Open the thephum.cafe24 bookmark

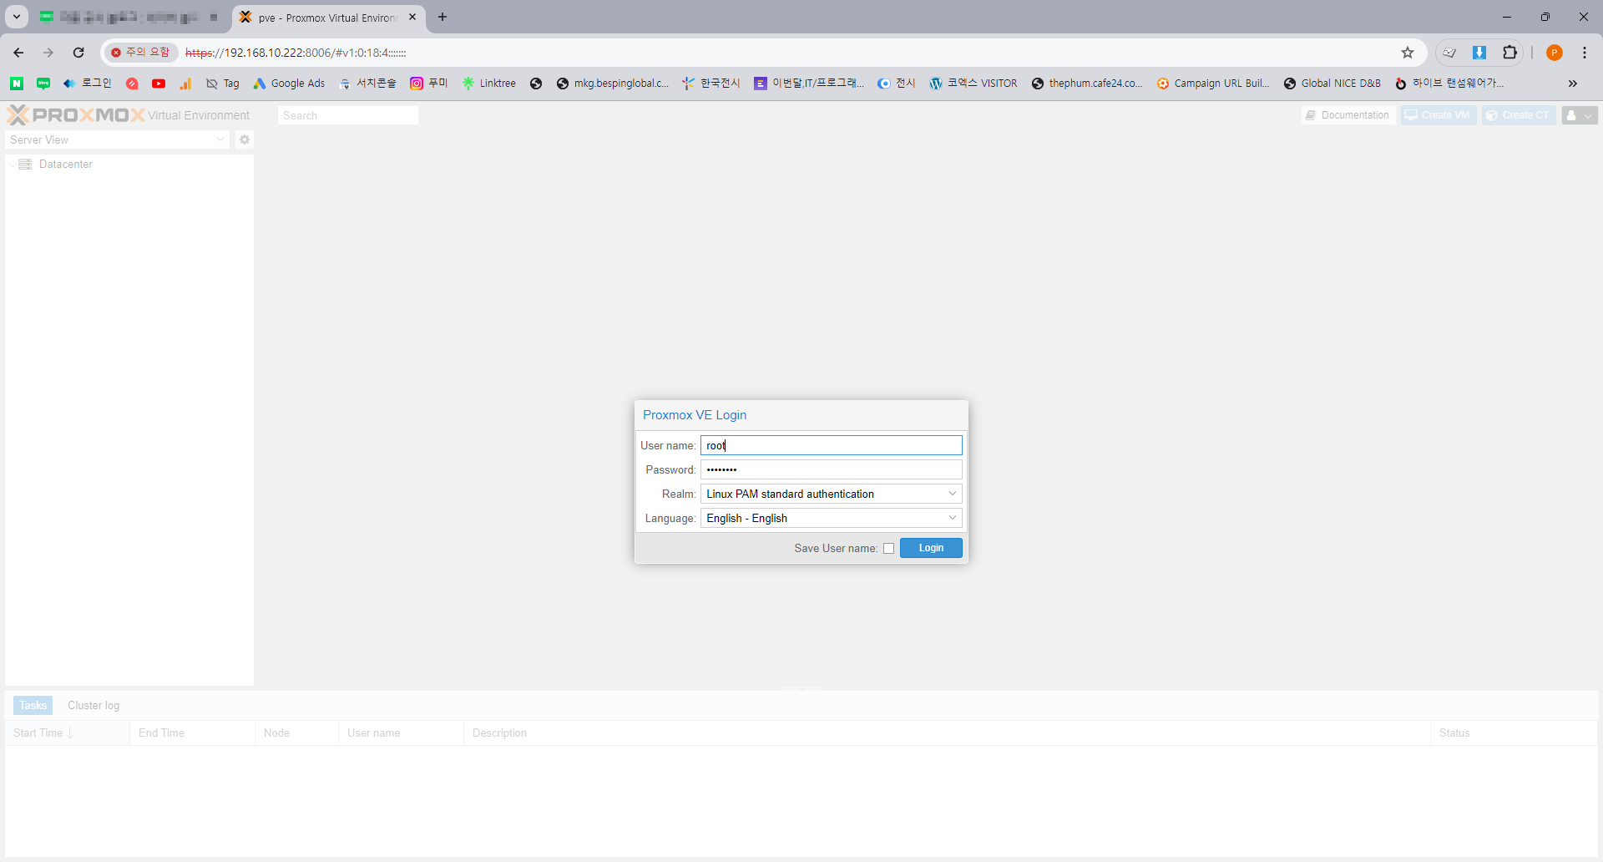(x=1087, y=84)
